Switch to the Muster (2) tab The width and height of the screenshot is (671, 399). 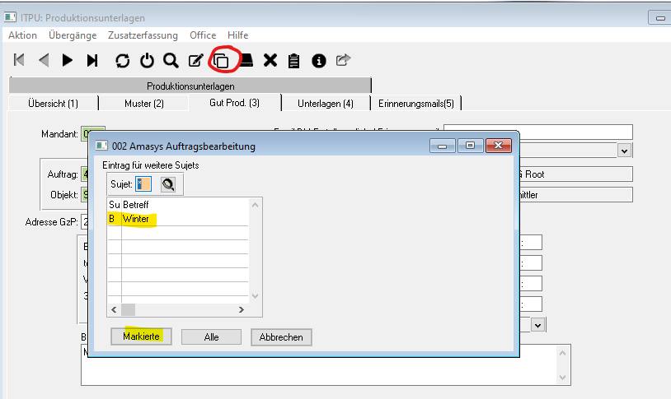point(143,104)
